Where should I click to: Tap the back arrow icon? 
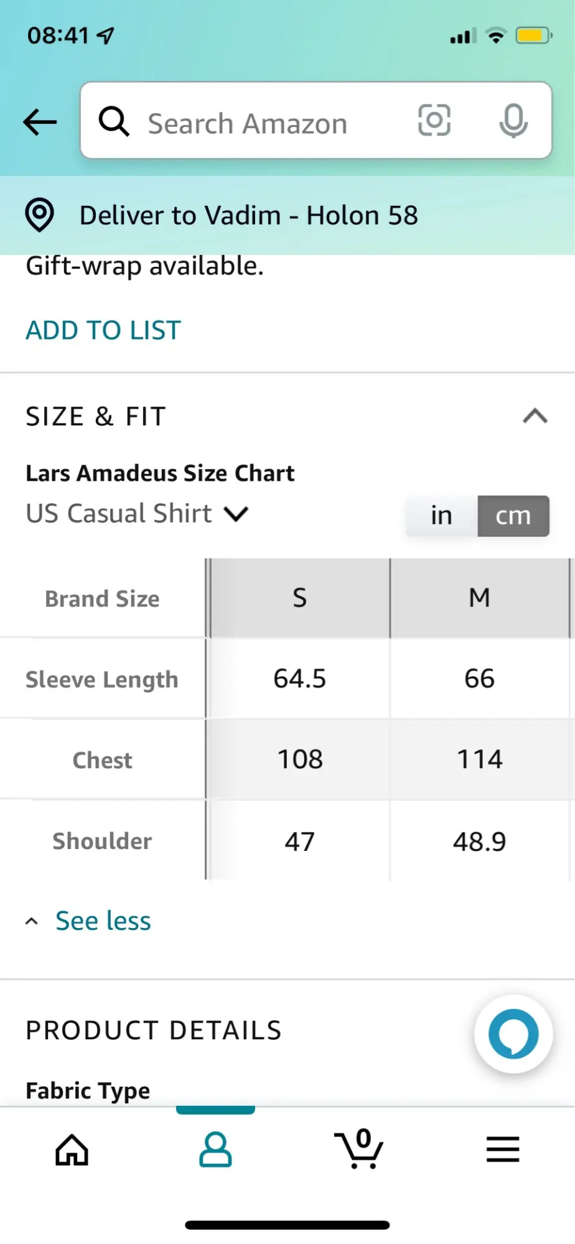pyautogui.click(x=40, y=121)
